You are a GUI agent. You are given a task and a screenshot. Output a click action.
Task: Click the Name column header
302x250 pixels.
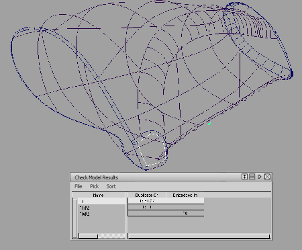pyautogui.click(x=99, y=195)
